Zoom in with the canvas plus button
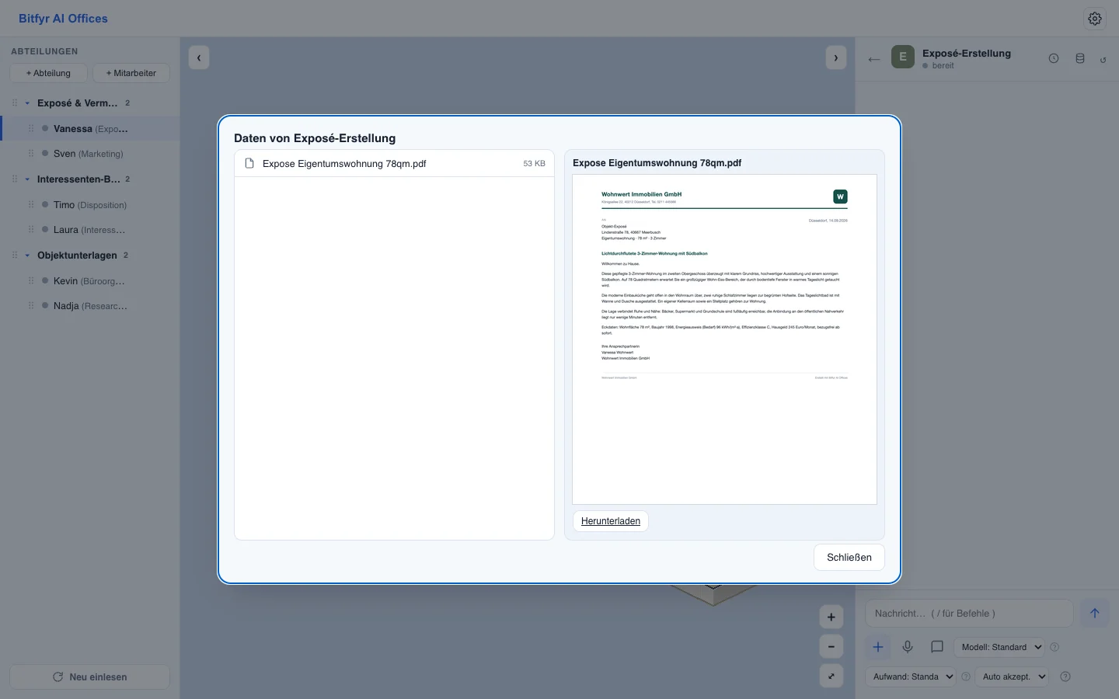This screenshot has height=699, width=1119. coord(831,617)
